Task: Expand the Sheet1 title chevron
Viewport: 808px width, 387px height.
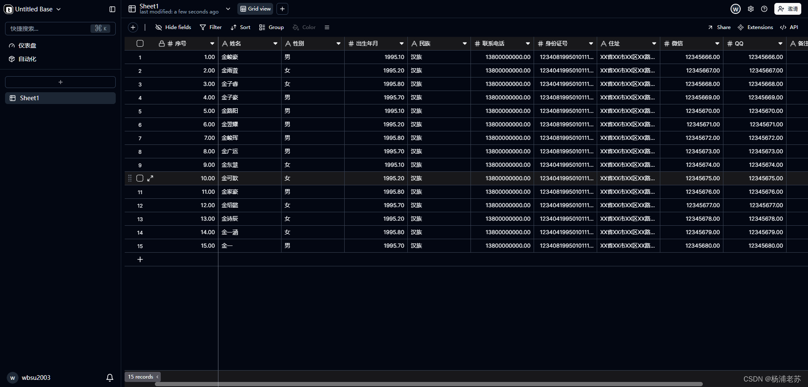Action: click(228, 9)
